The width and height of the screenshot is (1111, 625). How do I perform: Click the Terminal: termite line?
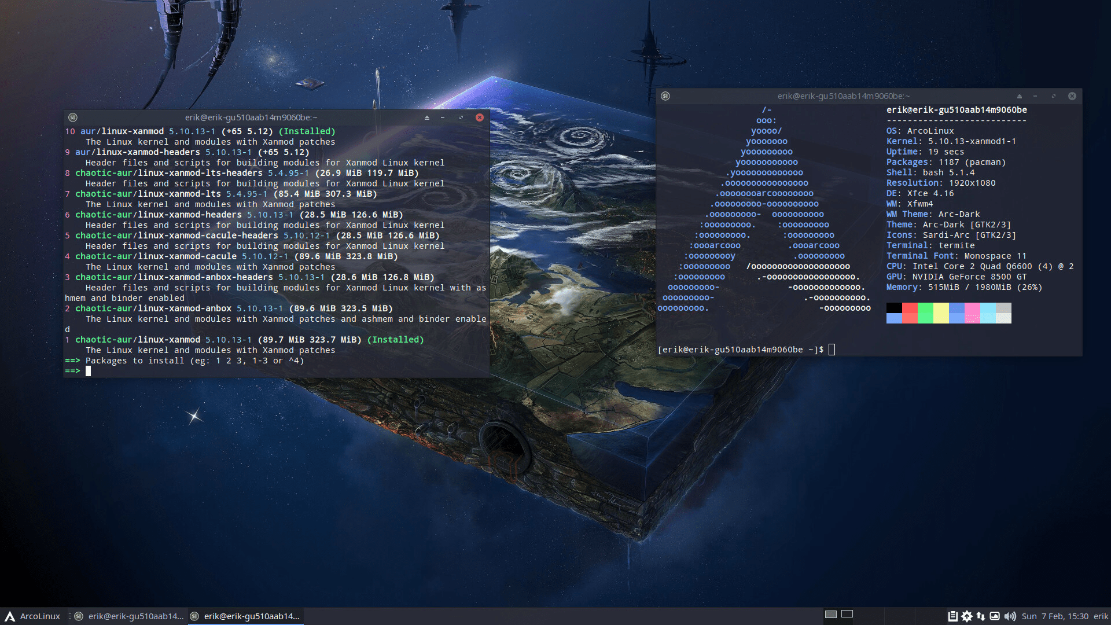coord(930,245)
